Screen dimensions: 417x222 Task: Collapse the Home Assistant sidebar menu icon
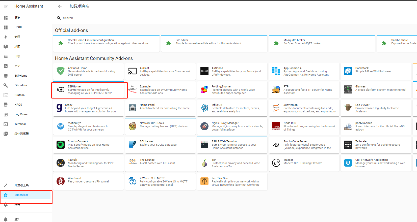tap(6, 6)
